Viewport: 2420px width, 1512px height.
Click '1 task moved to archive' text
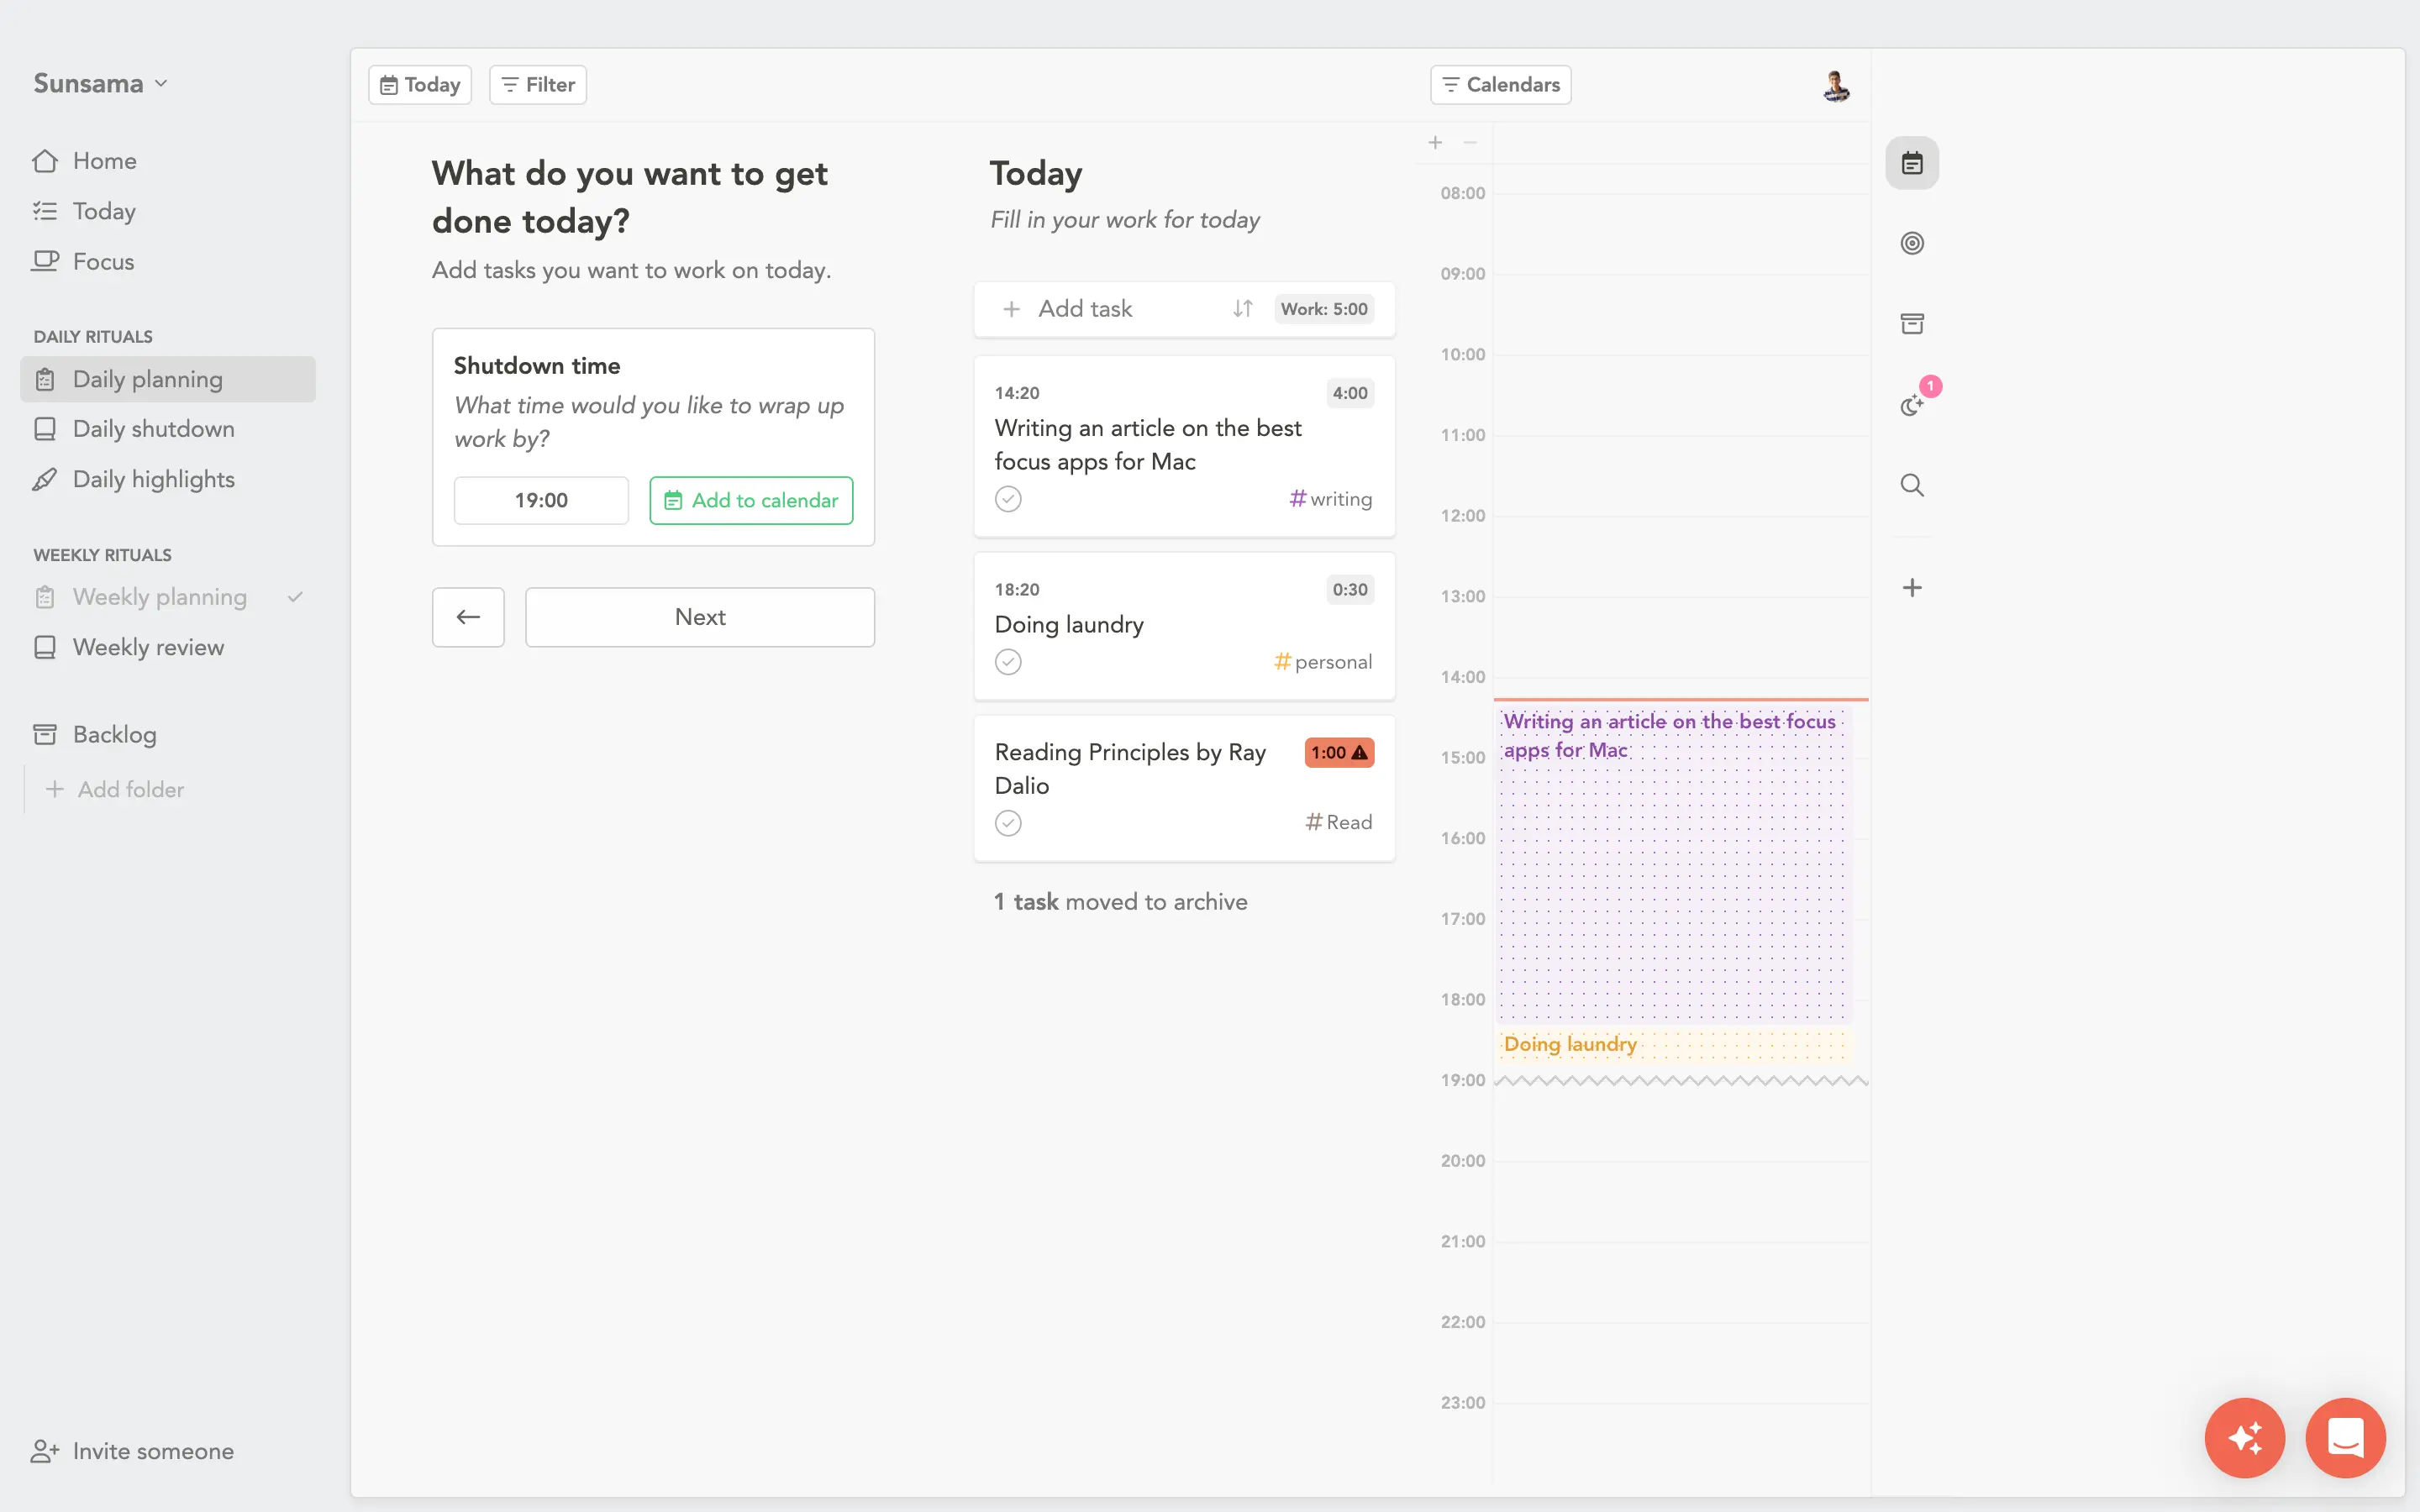(x=1120, y=902)
